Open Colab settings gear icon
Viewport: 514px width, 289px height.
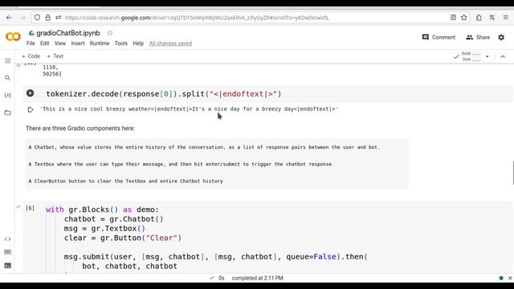[x=501, y=38]
